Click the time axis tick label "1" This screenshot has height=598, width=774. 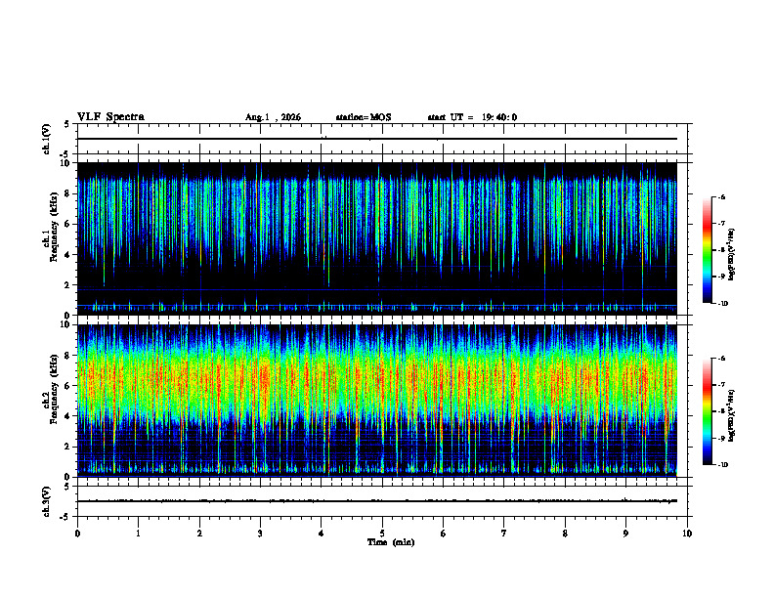[x=138, y=534]
